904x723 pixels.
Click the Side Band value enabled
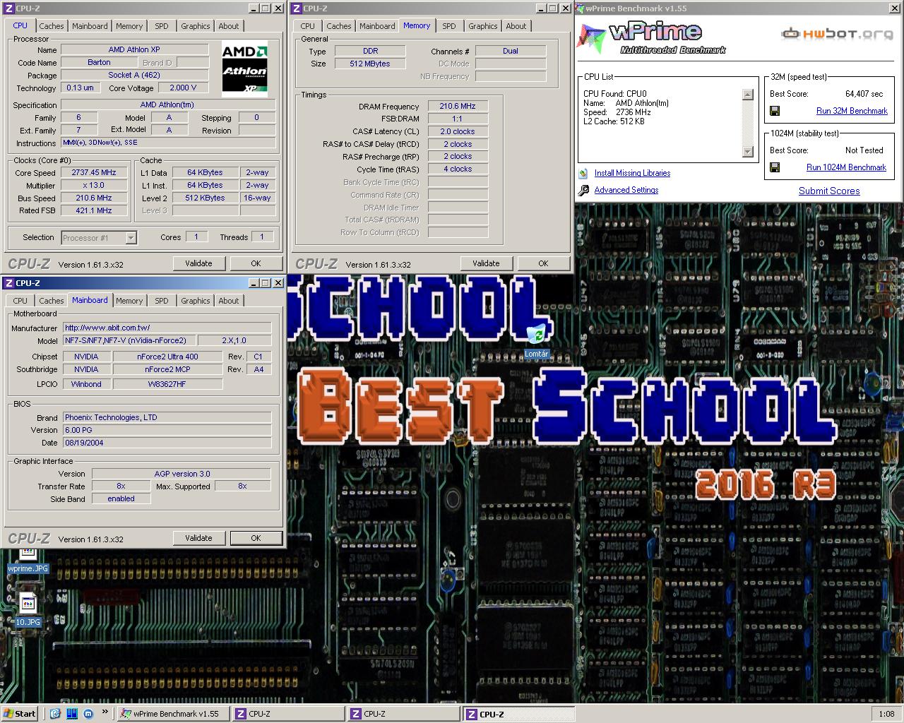point(121,498)
